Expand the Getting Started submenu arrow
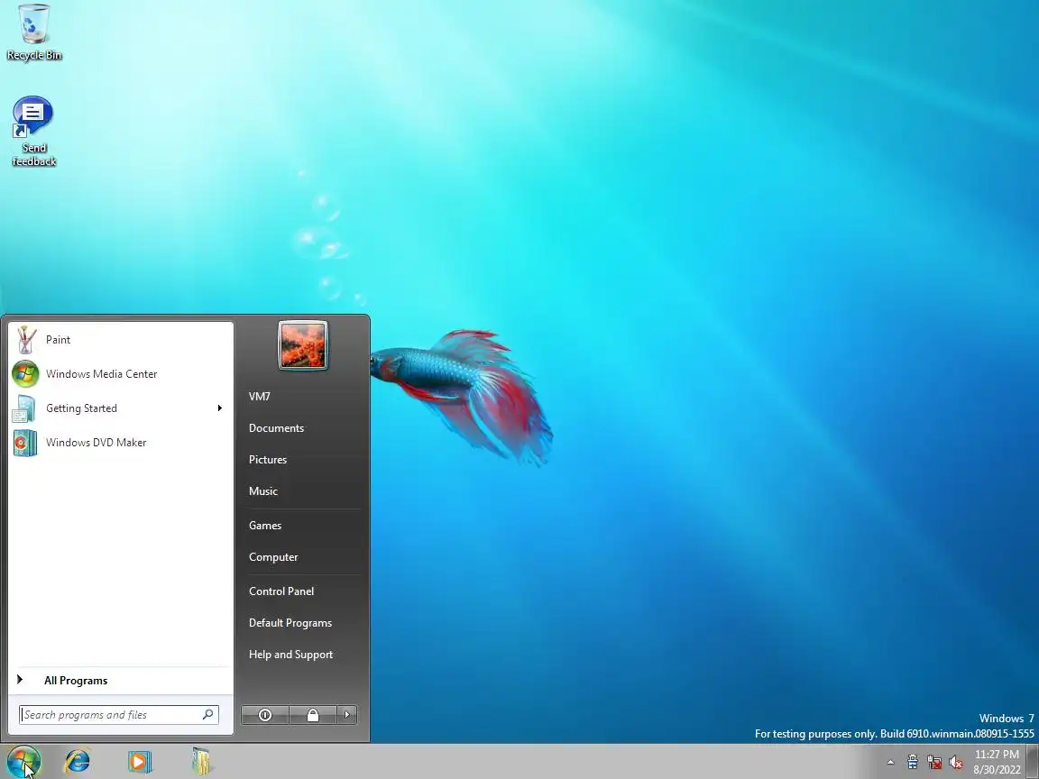1039x779 pixels. click(x=219, y=408)
